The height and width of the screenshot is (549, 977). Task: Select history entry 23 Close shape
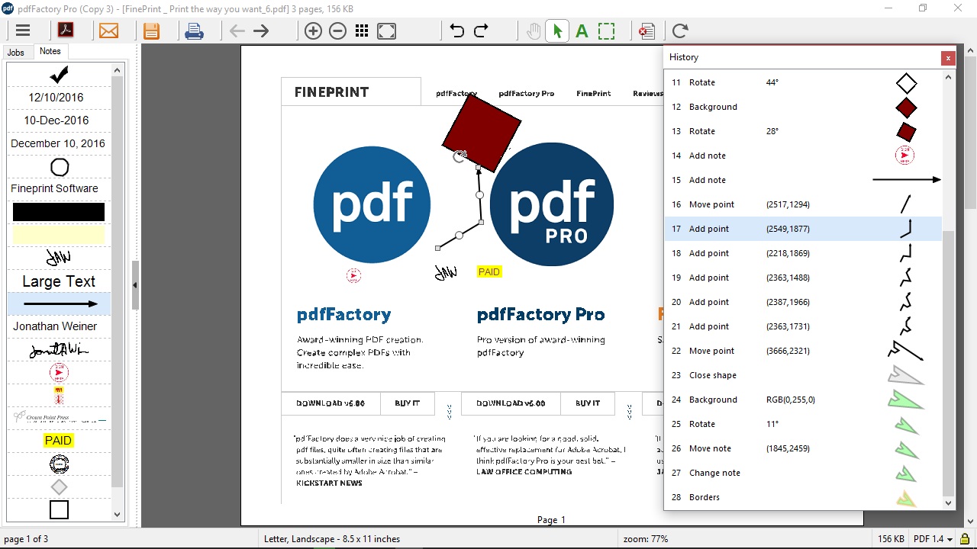coord(711,375)
